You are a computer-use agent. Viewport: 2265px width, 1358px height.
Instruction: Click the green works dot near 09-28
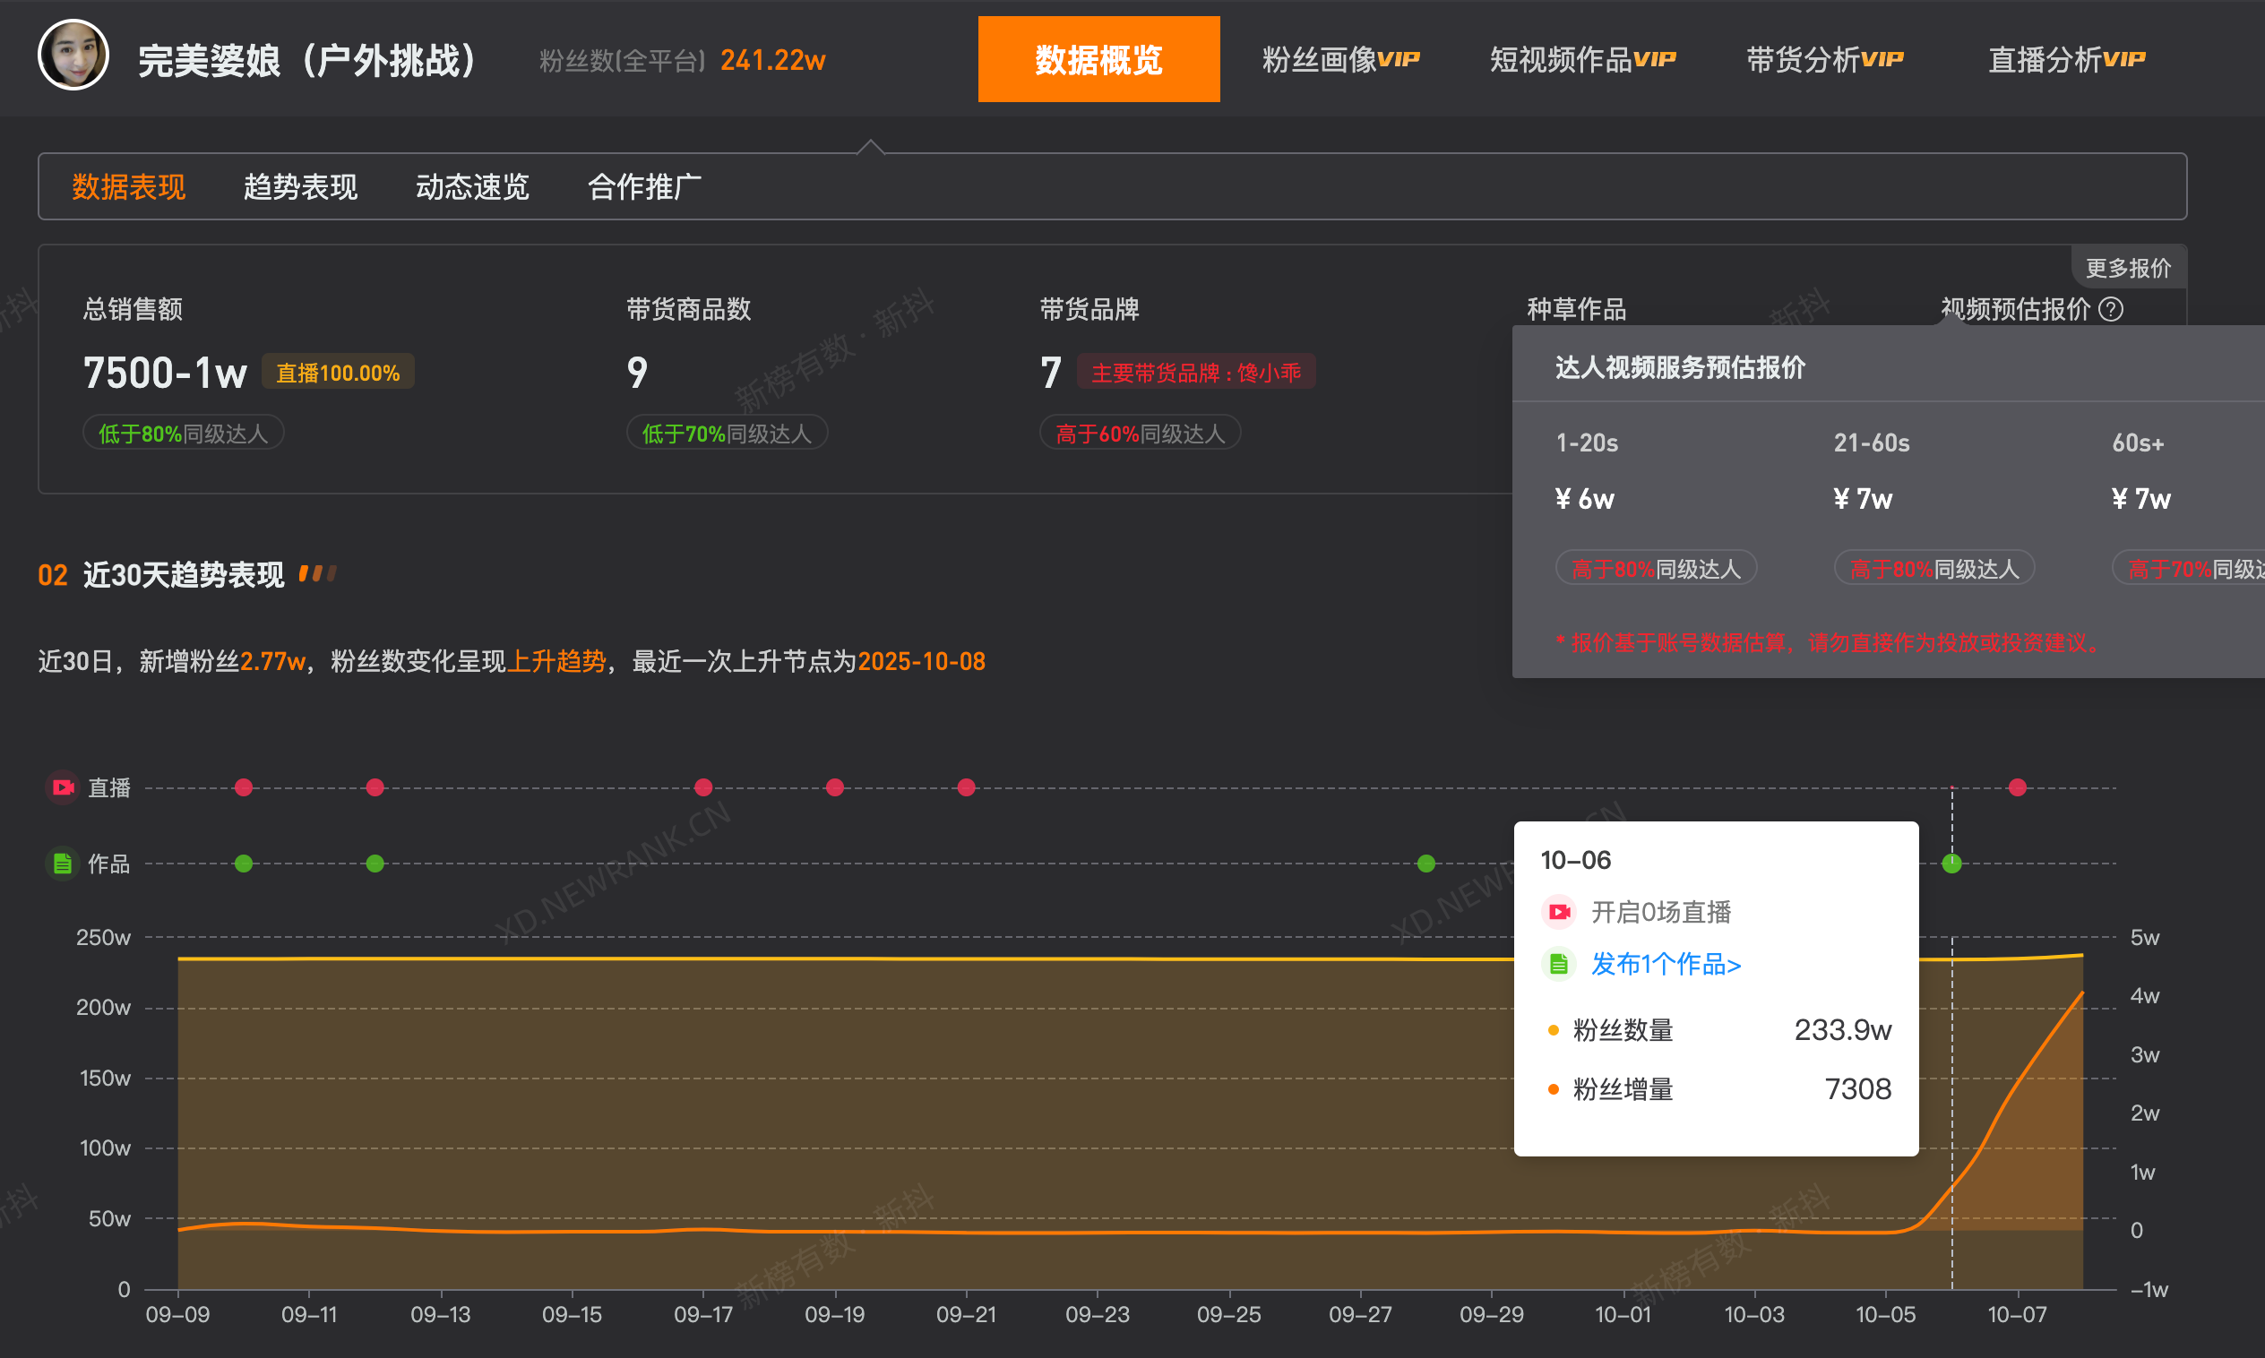coord(1425,863)
